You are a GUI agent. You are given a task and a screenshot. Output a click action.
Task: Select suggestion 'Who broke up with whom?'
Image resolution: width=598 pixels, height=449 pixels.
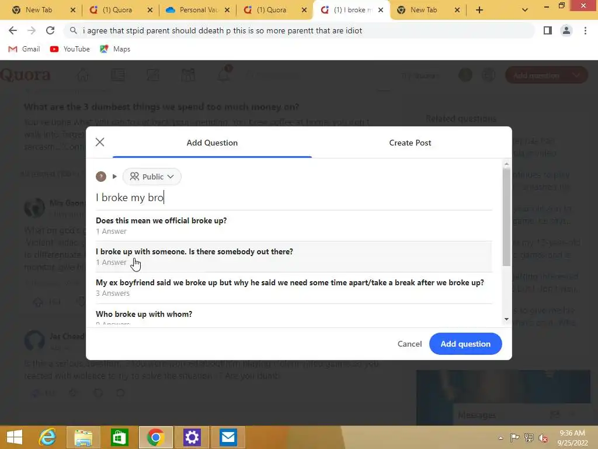(294, 316)
